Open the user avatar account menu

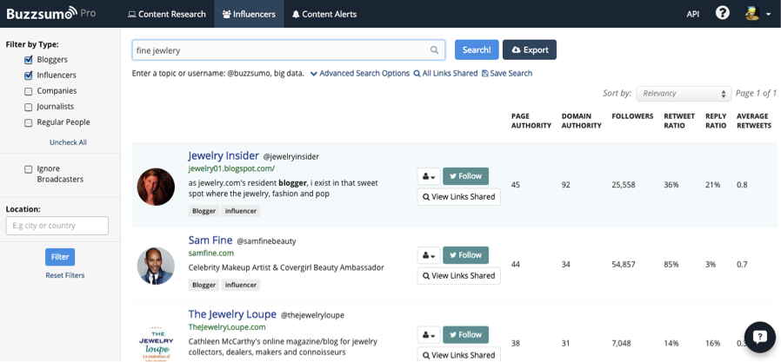pyautogui.click(x=758, y=13)
